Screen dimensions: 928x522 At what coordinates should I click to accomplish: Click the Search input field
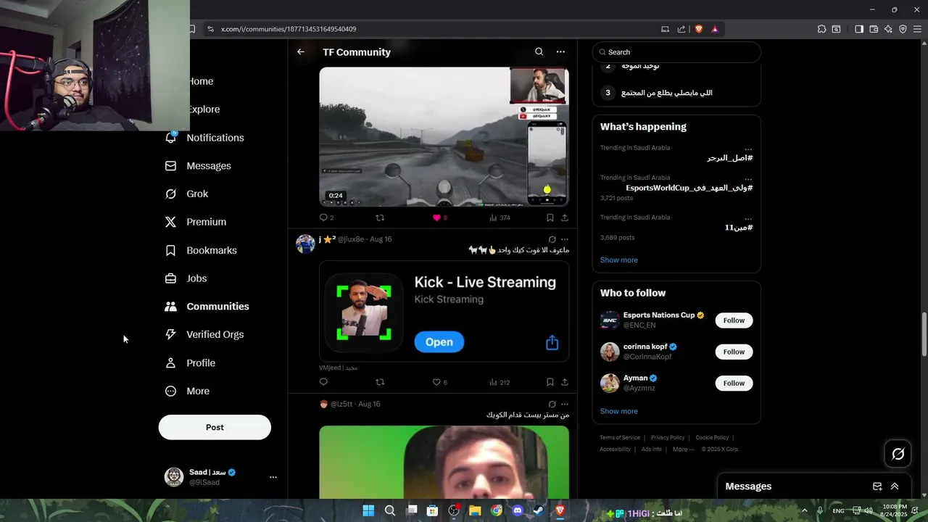[676, 52]
